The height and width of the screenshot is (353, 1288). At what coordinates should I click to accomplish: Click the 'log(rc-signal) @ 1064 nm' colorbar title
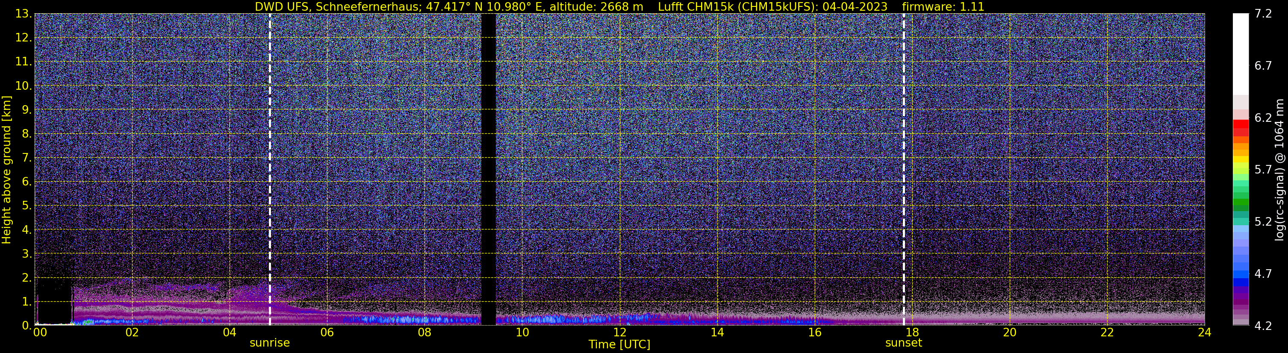pos(1279,170)
